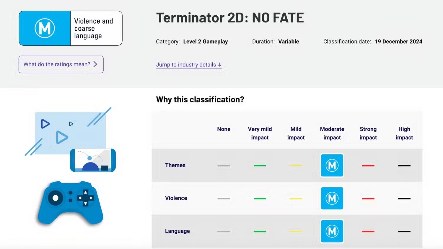Click outlined dark play triangle in illustration
This screenshot has height=249, width=443.
(x=45, y=124)
